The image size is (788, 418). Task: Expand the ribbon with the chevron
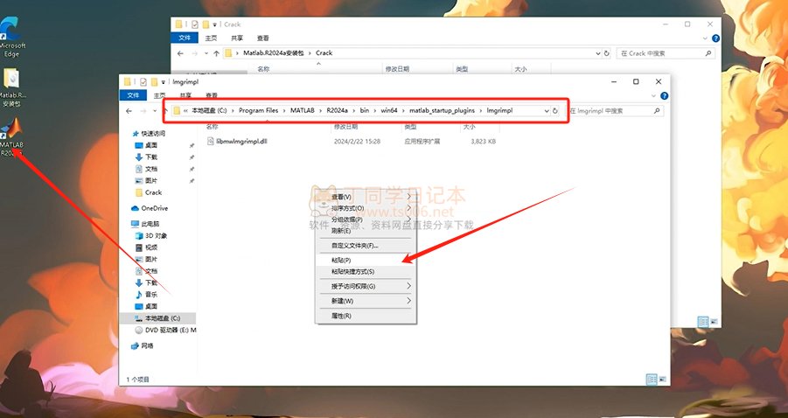656,95
